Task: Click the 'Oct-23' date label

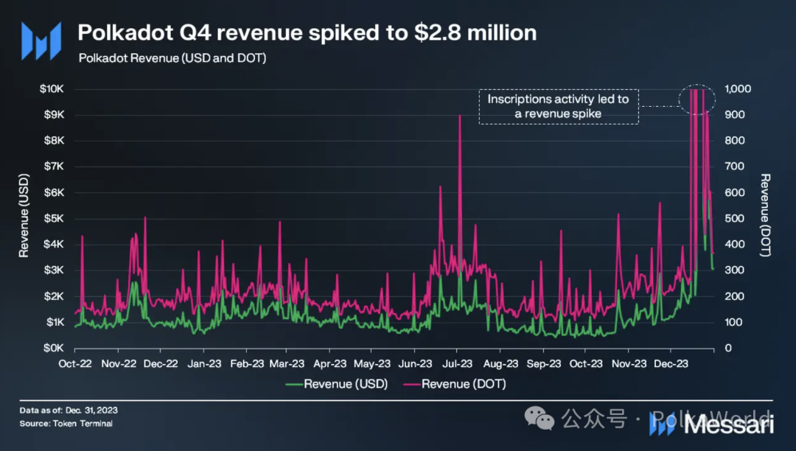Action: 586,364
